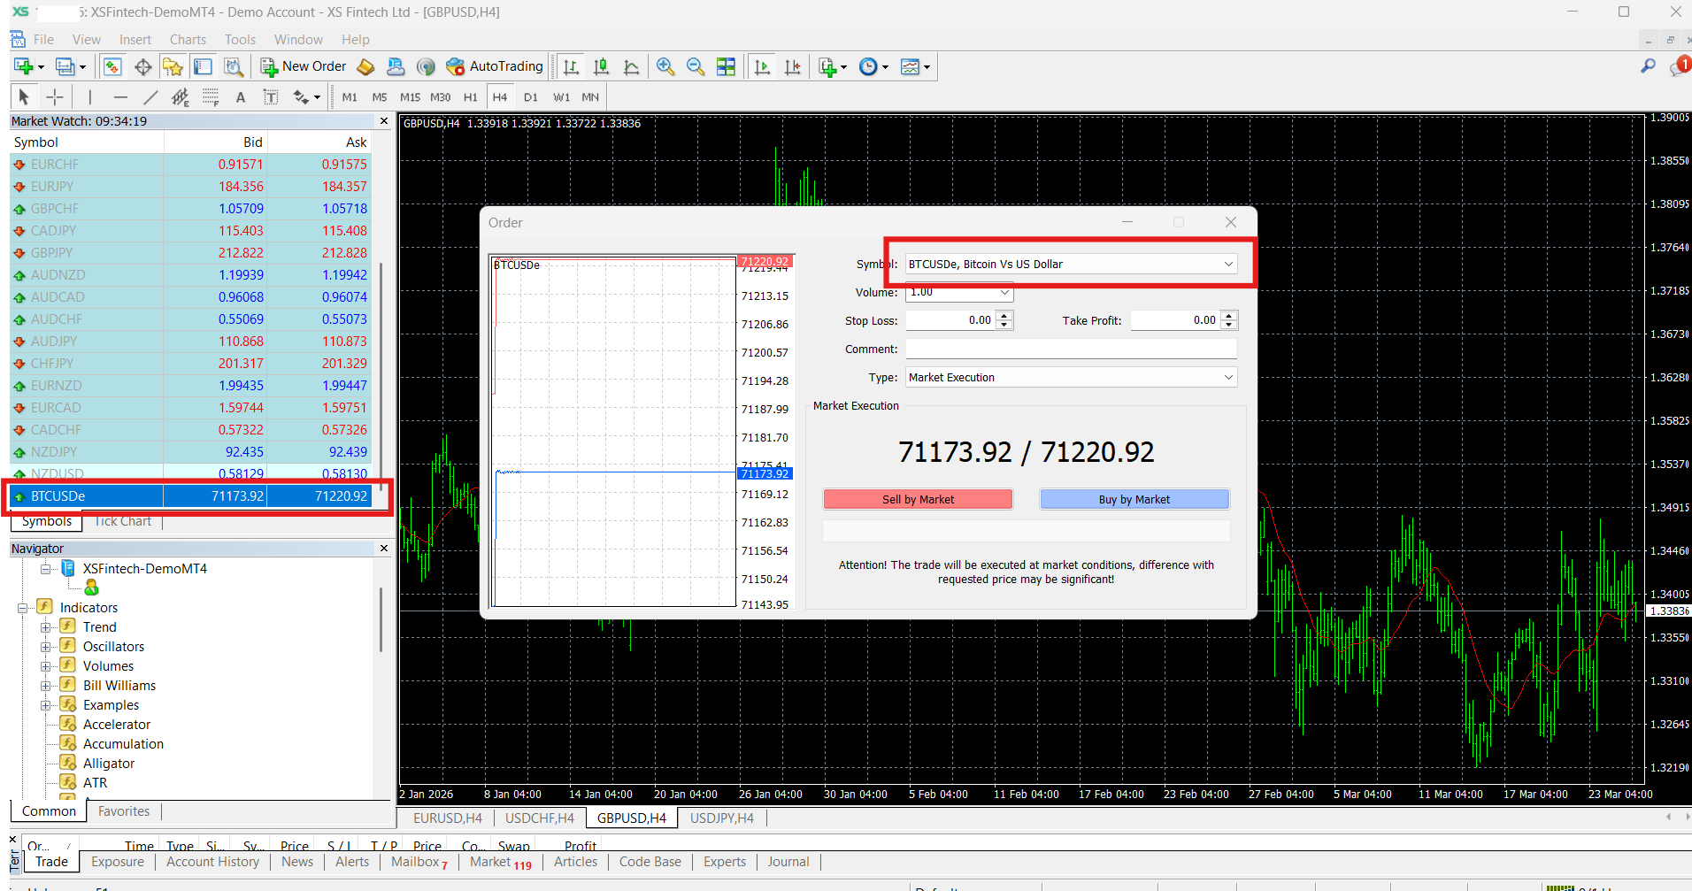This screenshot has width=1692, height=891.
Task: Click the New Order toolbar button
Action: [x=304, y=66]
